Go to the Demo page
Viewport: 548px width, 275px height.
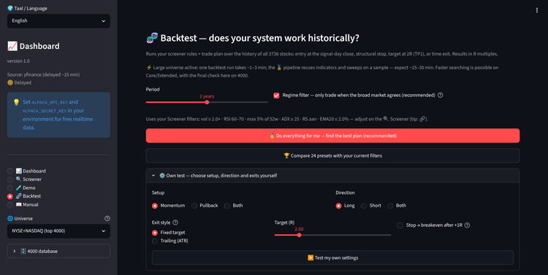point(21,187)
